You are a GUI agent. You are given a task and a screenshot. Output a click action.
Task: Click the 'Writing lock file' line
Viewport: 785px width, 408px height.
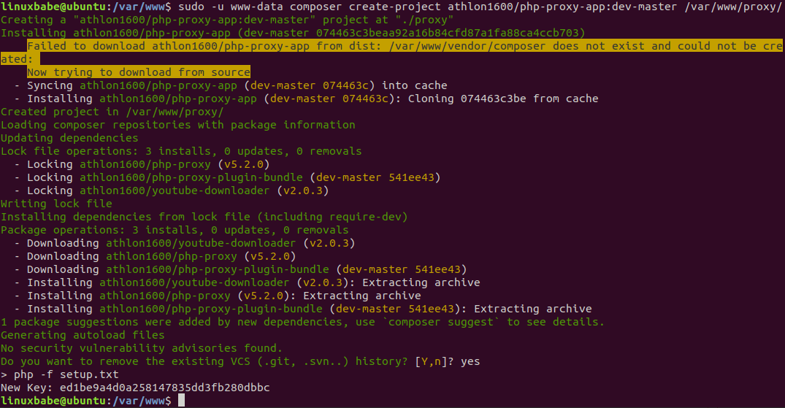pyautogui.click(x=56, y=204)
